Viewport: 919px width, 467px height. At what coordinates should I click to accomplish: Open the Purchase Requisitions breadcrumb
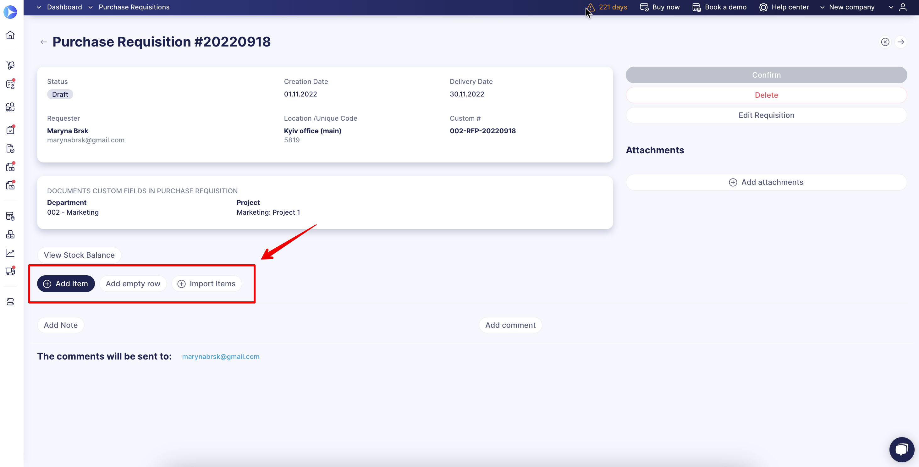coord(134,7)
